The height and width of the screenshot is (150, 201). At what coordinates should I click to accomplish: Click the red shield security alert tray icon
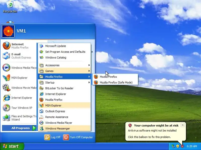tap(182, 146)
